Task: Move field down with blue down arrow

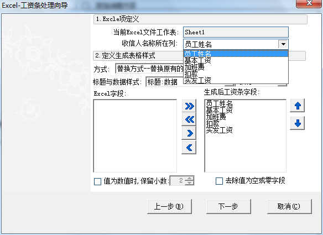Action: point(298,123)
